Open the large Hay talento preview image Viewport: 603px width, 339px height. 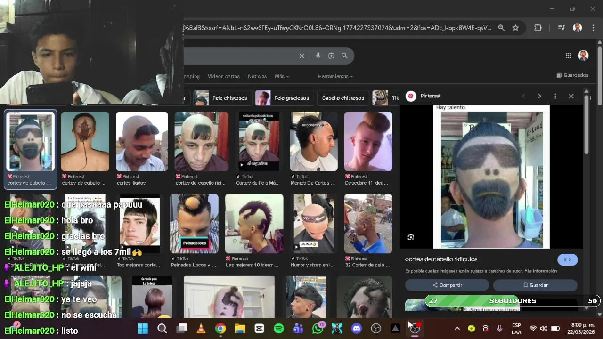coord(491,177)
